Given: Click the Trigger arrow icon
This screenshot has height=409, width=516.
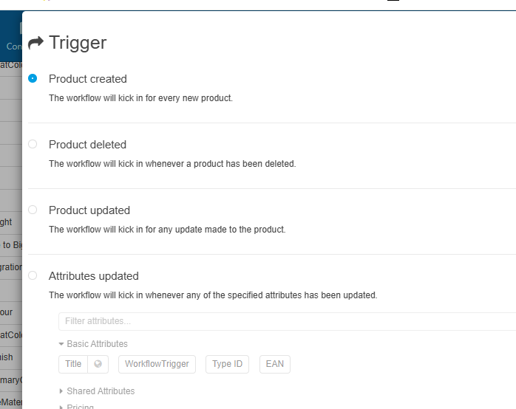Looking at the screenshot, I should click(x=35, y=43).
